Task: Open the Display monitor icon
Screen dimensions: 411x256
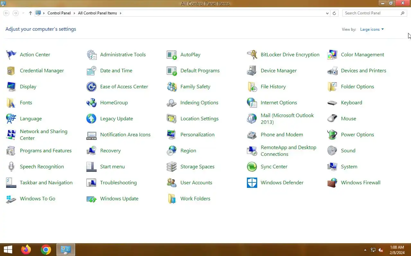Action: point(11,87)
